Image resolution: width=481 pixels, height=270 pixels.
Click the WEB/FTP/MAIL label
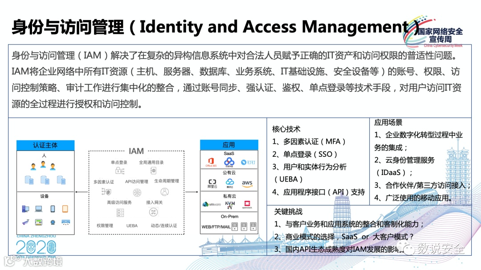216,227
